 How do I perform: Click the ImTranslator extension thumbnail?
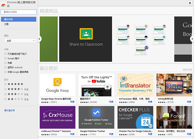point(135,85)
